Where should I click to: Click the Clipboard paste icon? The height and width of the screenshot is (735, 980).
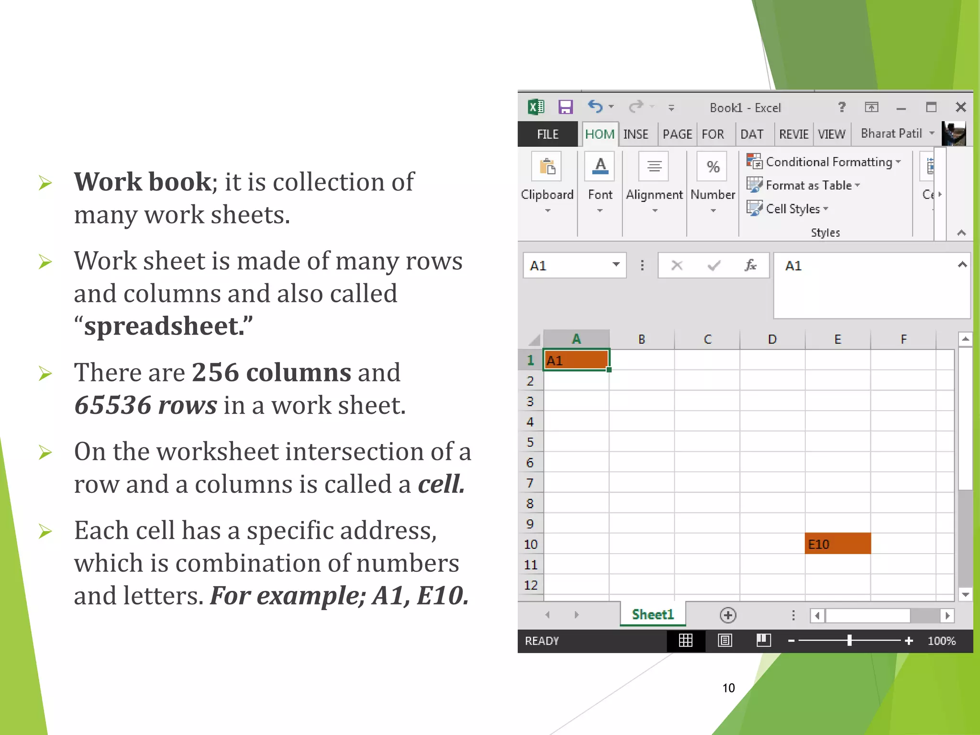click(547, 167)
